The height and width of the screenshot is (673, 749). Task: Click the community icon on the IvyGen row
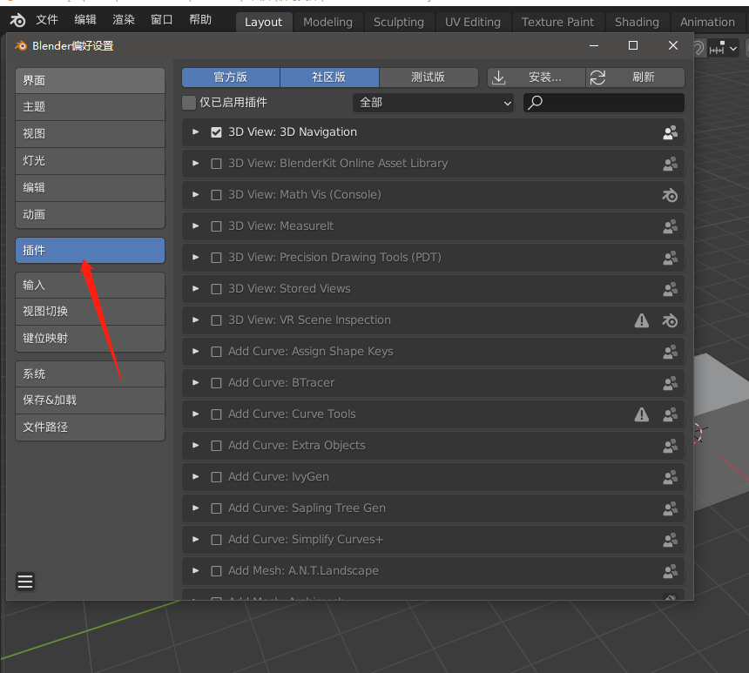click(x=671, y=477)
